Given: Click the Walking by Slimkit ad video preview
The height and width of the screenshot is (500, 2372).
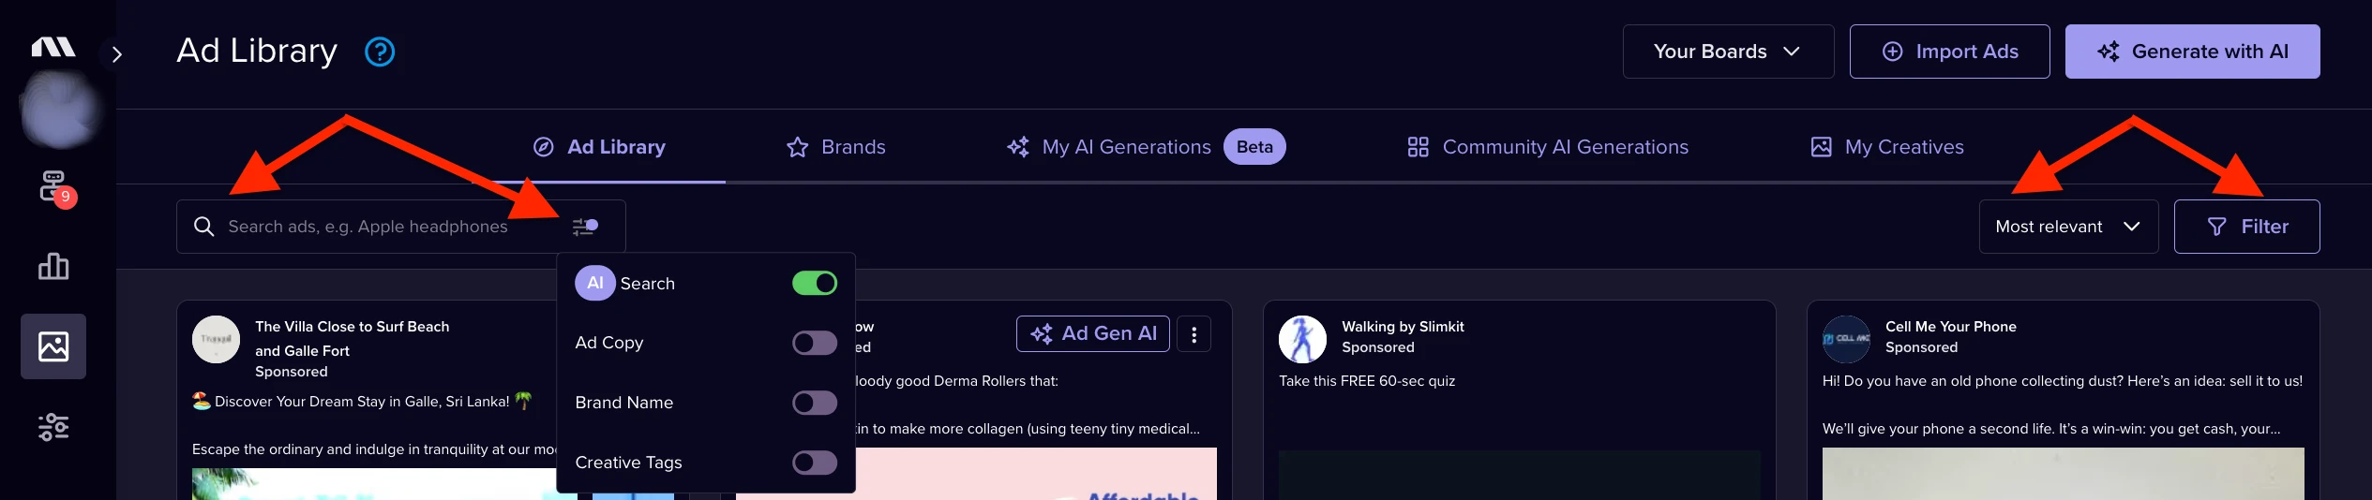Looking at the screenshot, I should [x=1520, y=475].
